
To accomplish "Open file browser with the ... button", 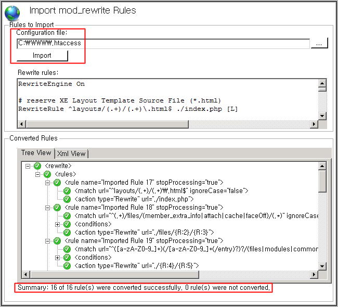I will click(x=319, y=43).
